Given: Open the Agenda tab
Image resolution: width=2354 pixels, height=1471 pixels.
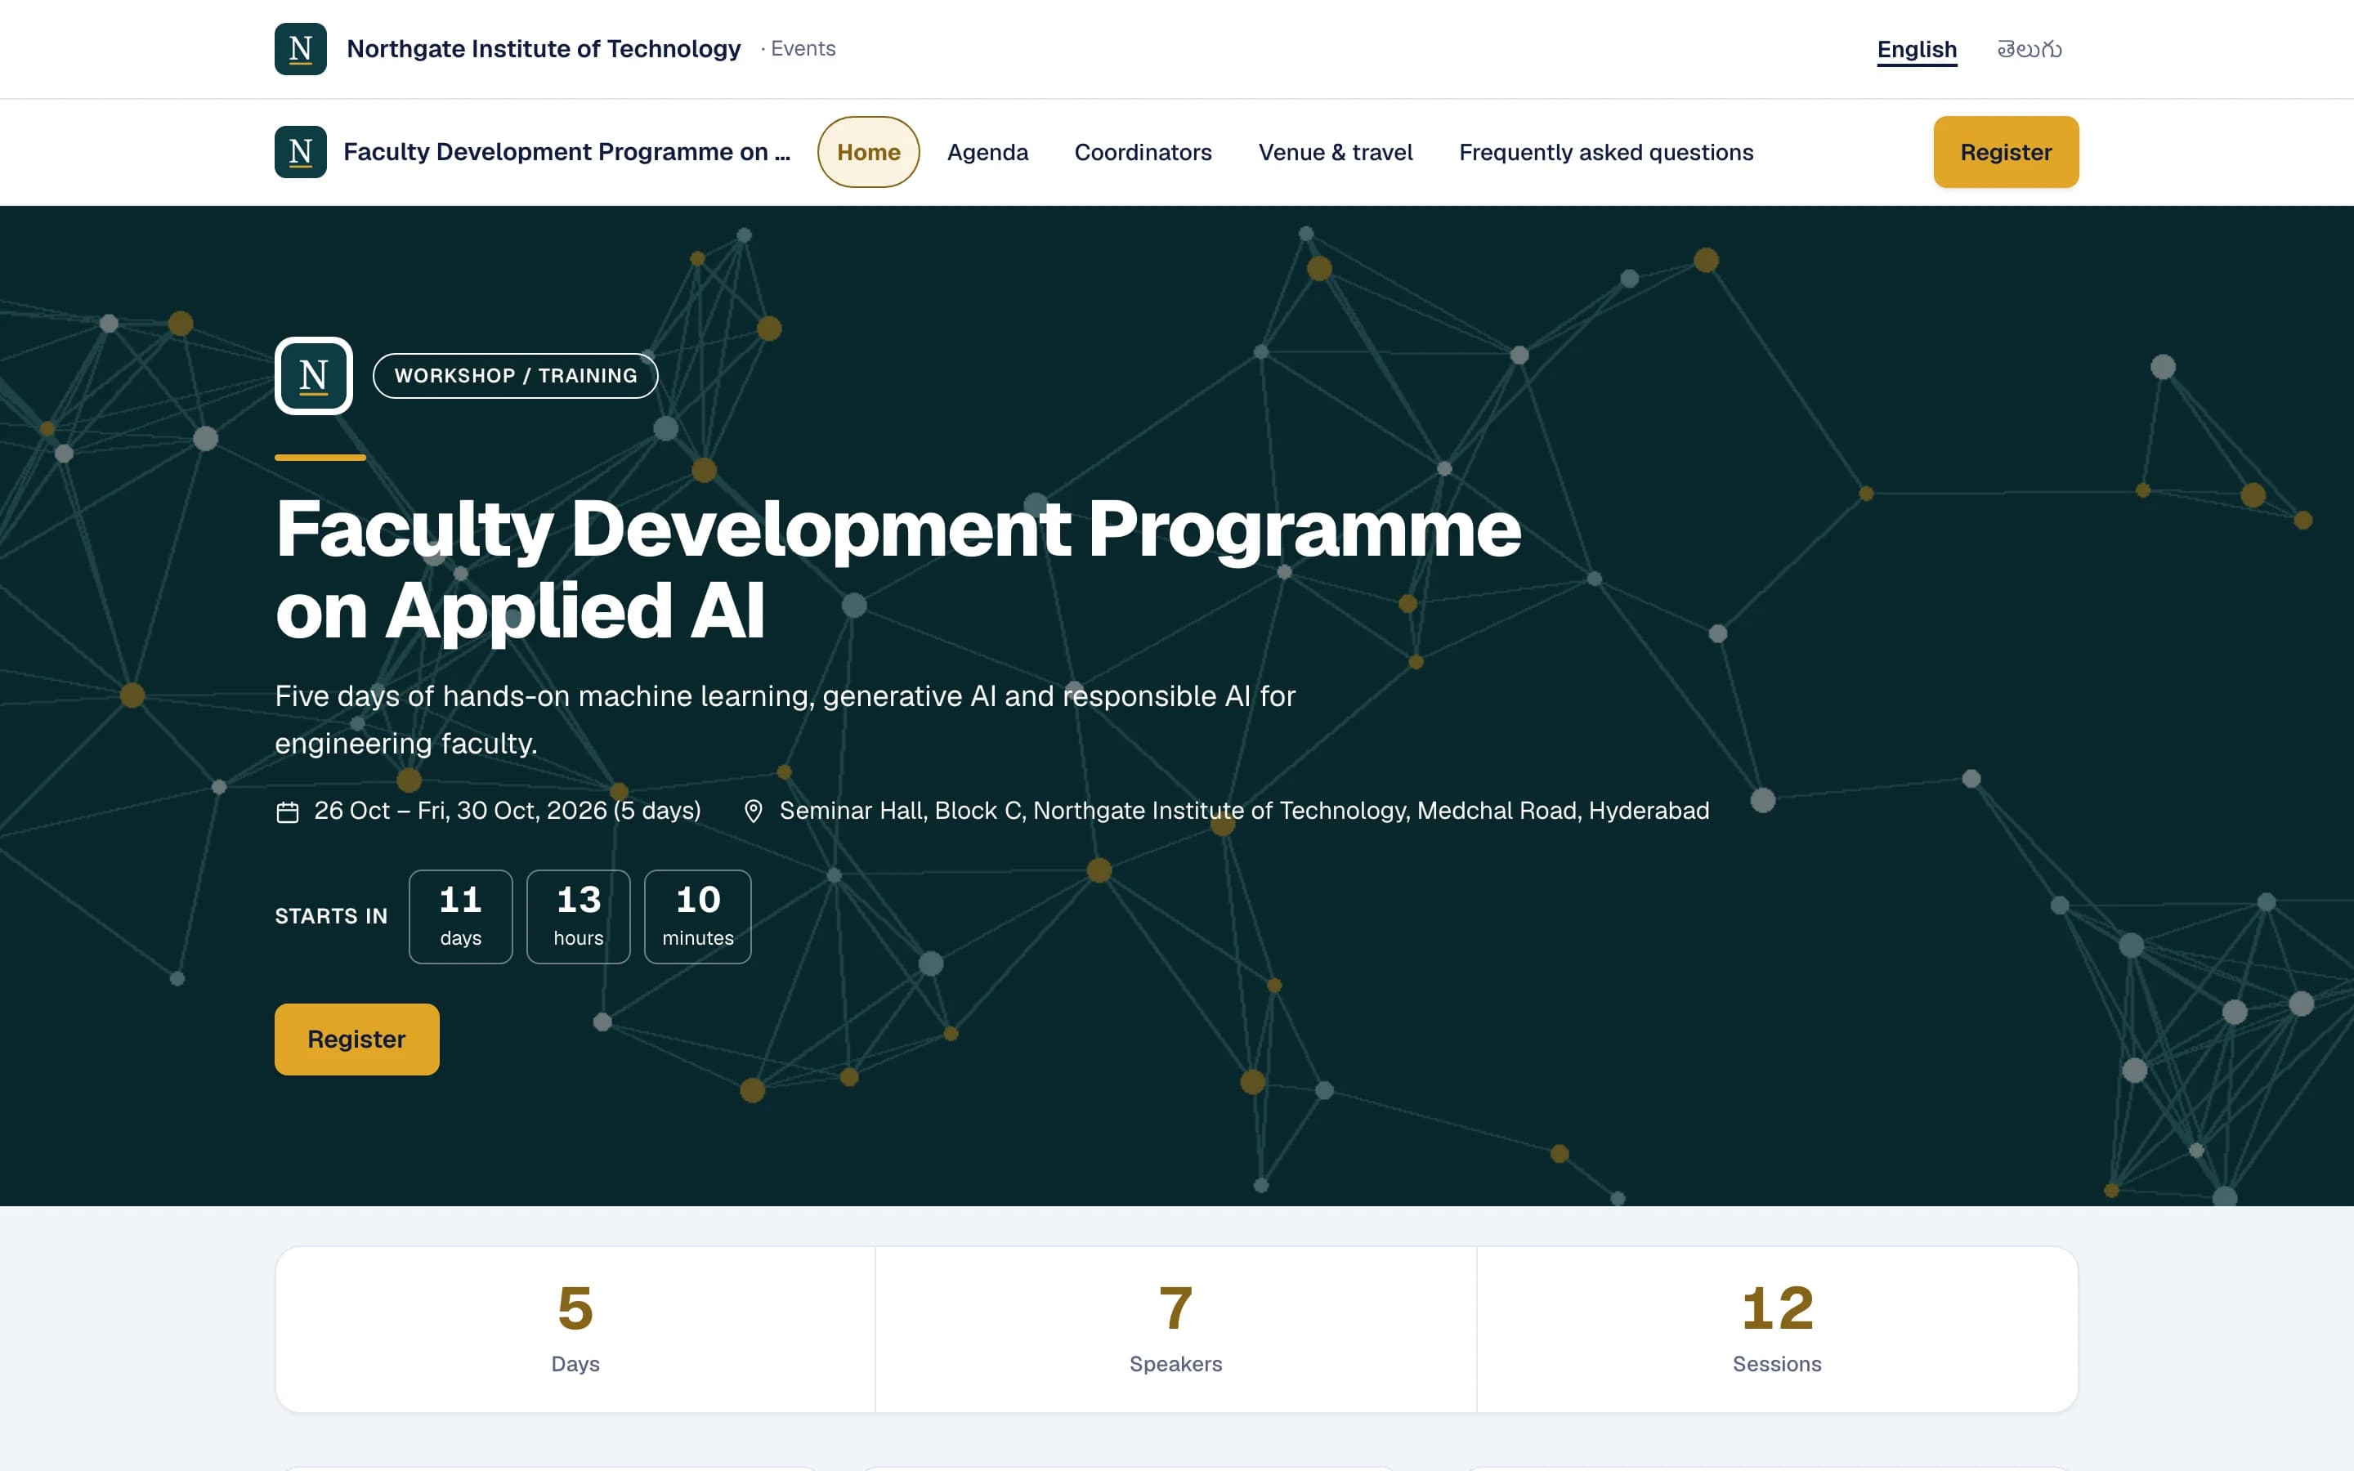Looking at the screenshot, I should click(987, 152).
